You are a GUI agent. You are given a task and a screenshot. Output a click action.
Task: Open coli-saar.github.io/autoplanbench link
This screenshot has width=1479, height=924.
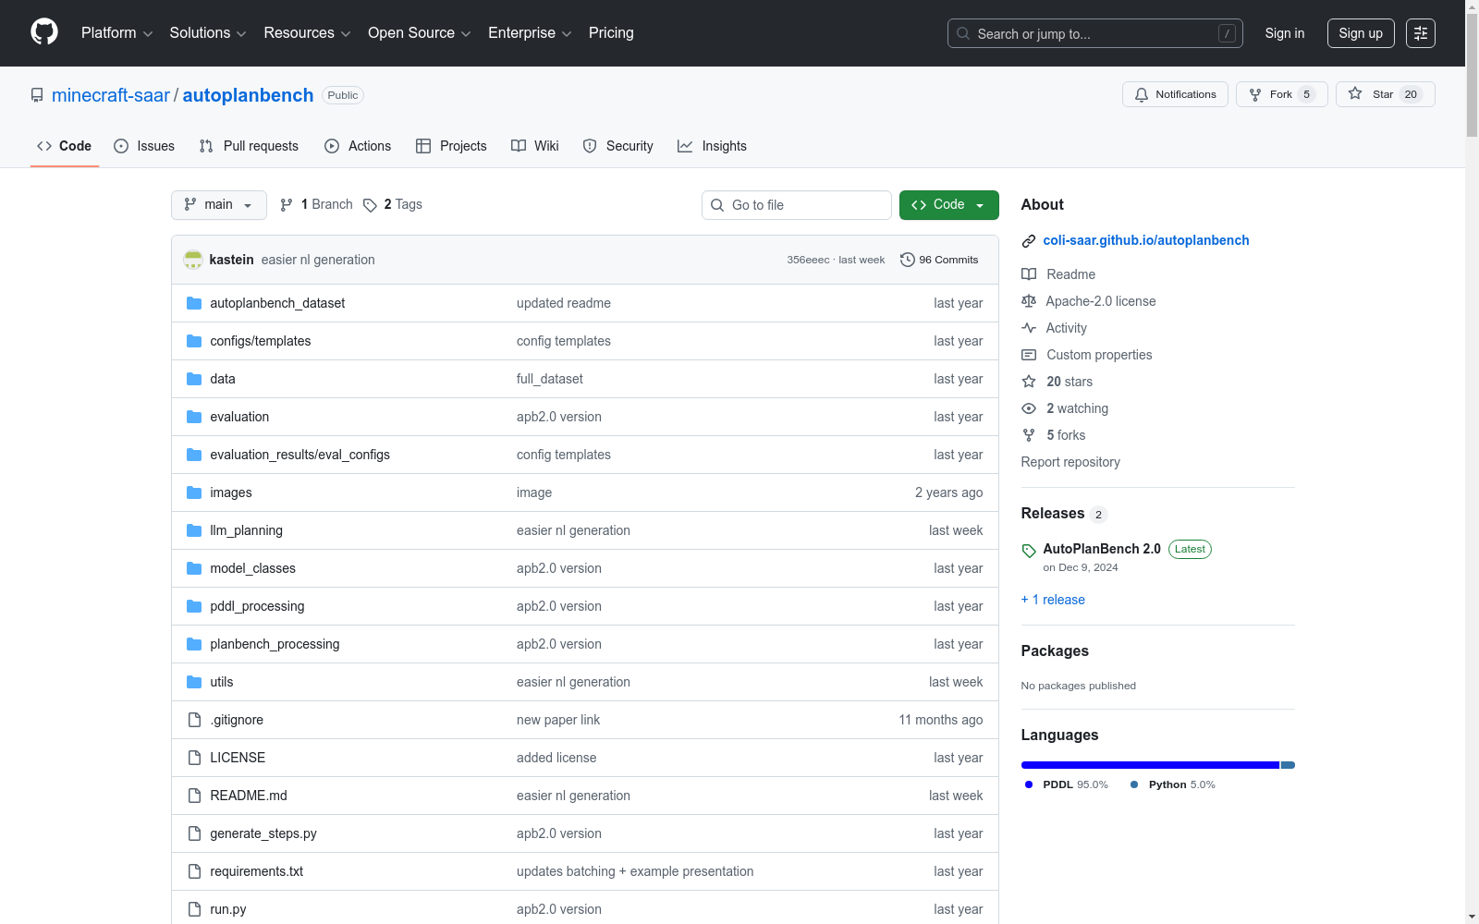click(1146, 240)
